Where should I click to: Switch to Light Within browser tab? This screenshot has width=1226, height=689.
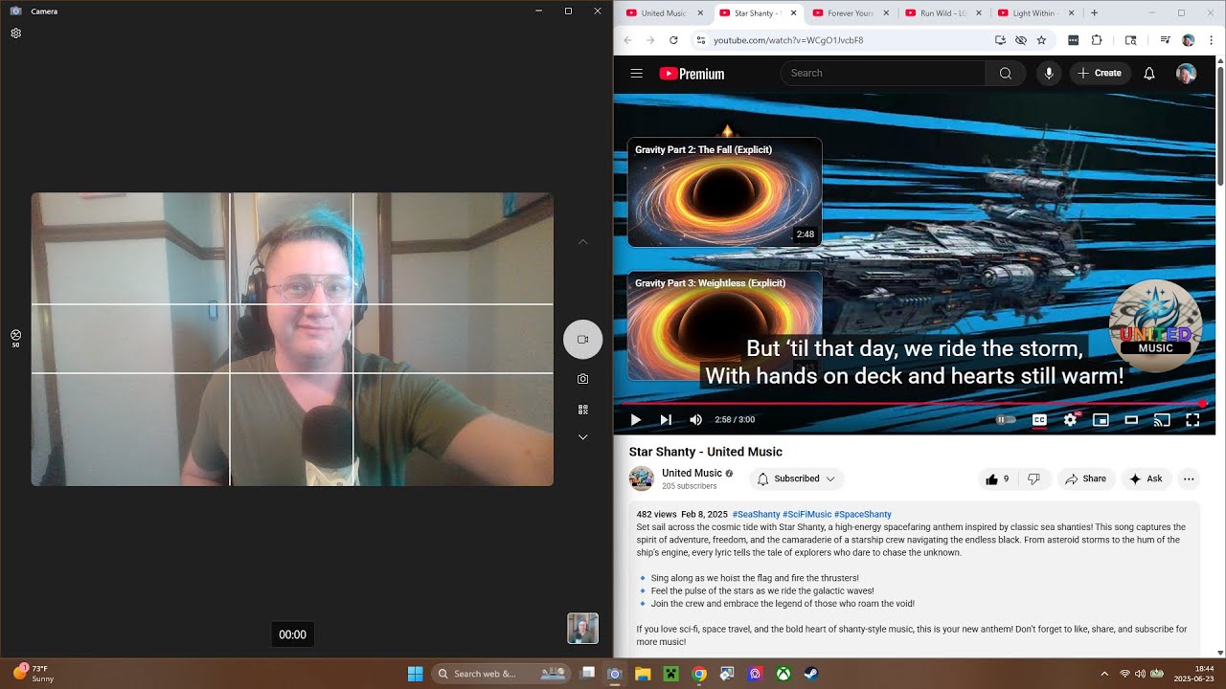pos(1033,13)
